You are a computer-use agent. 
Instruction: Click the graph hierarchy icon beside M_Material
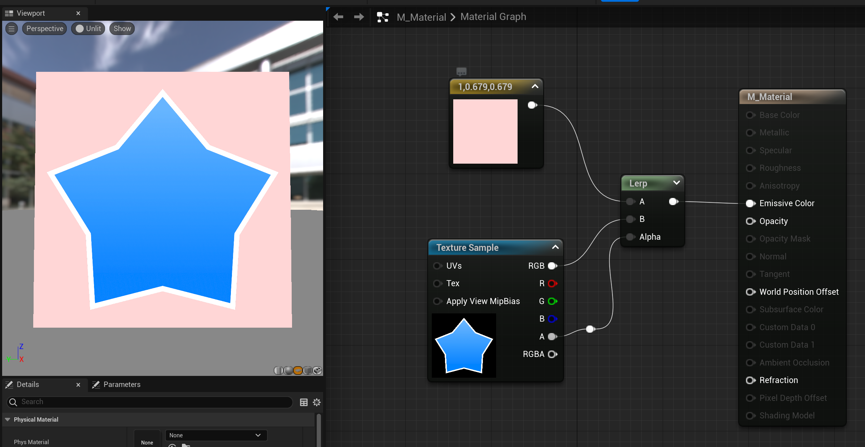pos(382,17)
